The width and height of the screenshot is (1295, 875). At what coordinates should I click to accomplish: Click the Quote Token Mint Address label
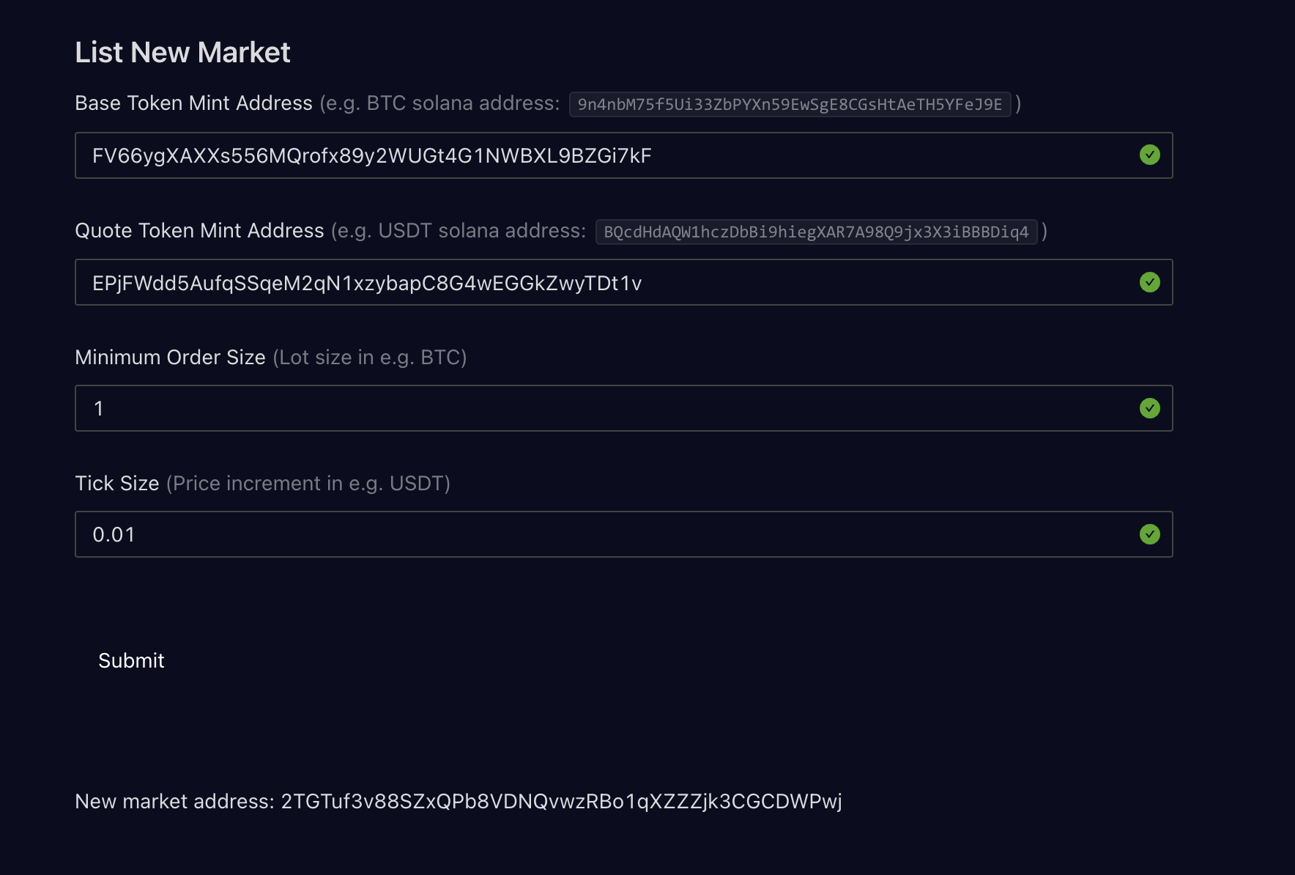pos(199,231)
